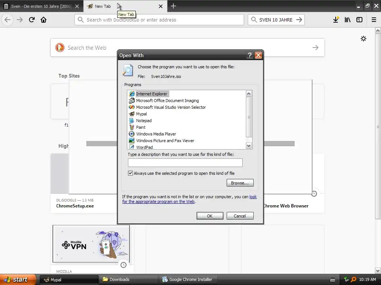
Task: Click the DuckDuckGo logo in the search box
Action: pos(60,47)
